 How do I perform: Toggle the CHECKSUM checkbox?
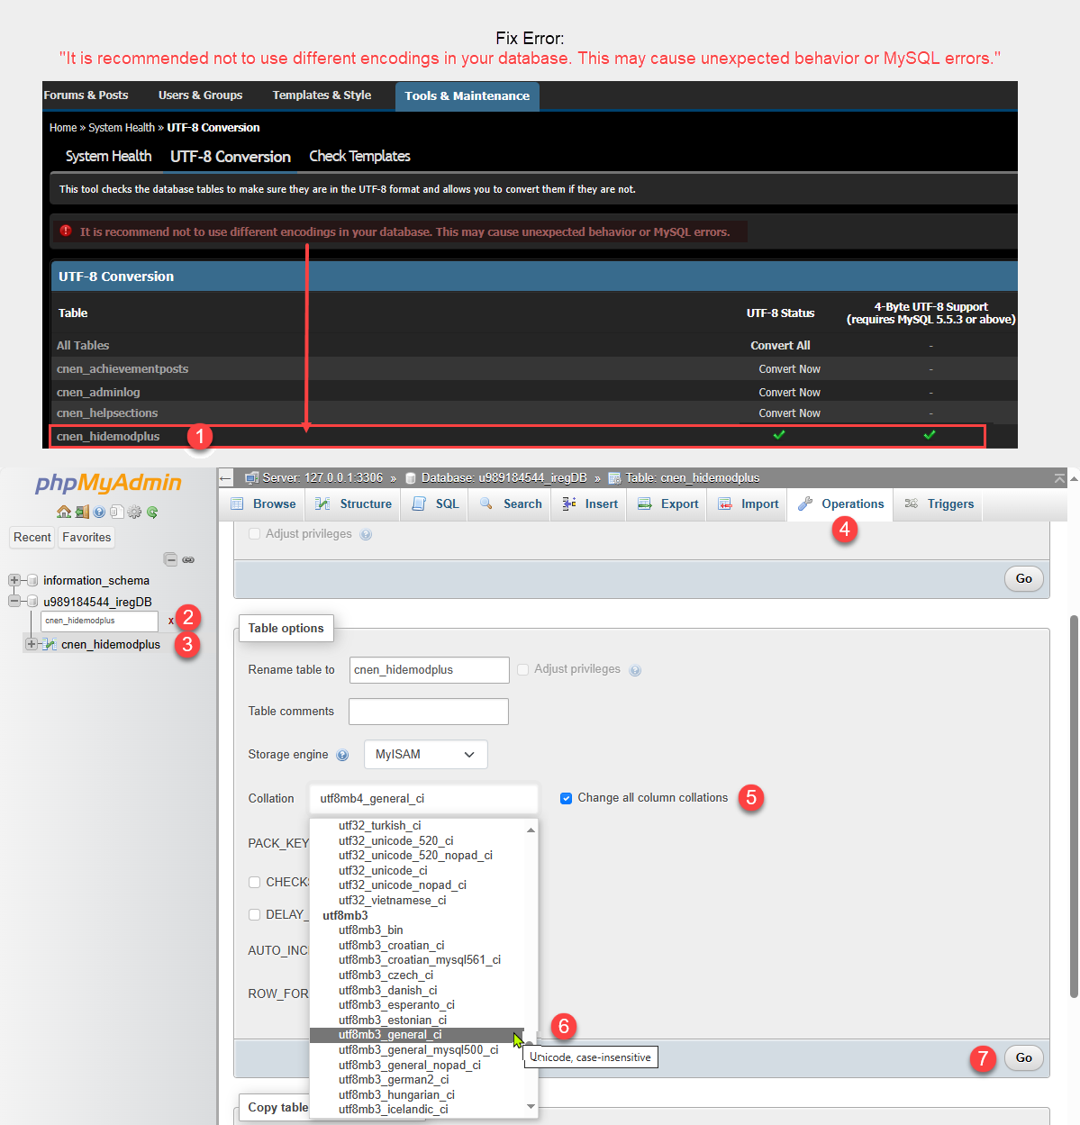[x=254, y=882]
